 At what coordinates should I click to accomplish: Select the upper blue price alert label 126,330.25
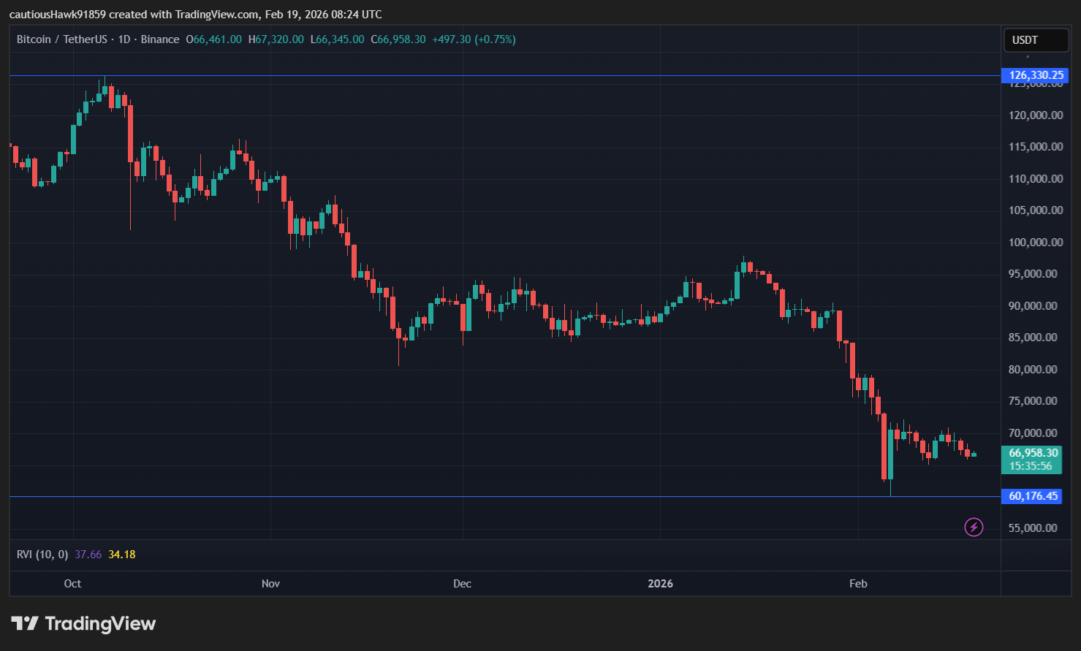(1033, 75)
